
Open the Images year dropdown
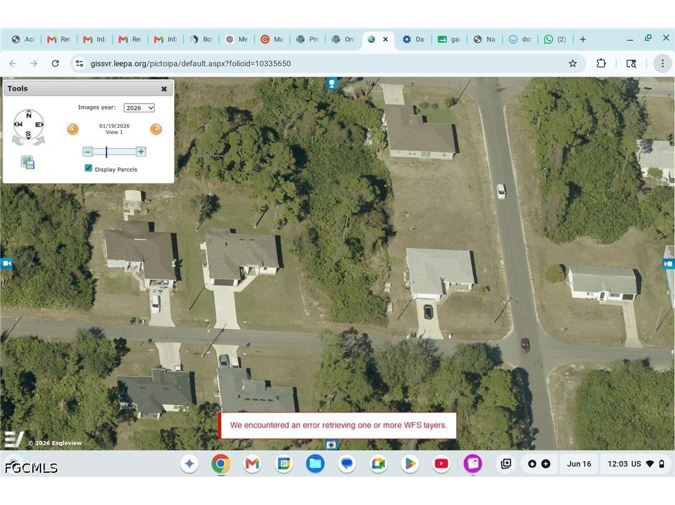pyautogui.click(x=139, y=108)
